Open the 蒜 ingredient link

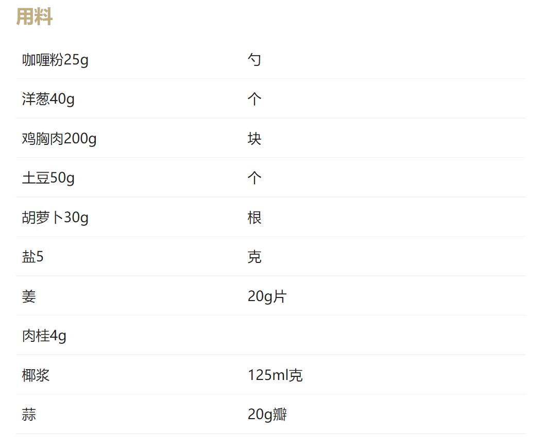tap(29, 415)
